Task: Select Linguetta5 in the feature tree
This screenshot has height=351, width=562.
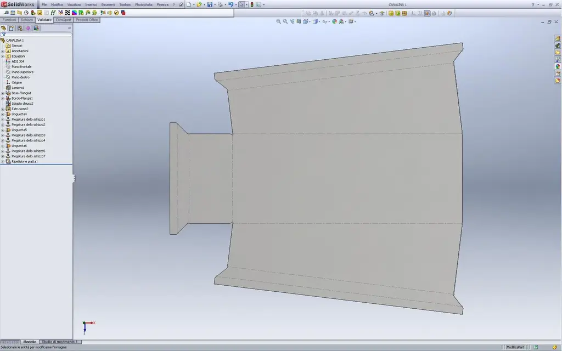Action: pyautogui.click(x=19, y=130)
